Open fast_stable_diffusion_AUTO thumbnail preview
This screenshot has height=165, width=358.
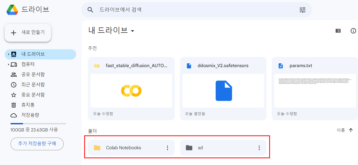(x=131, y=91)
